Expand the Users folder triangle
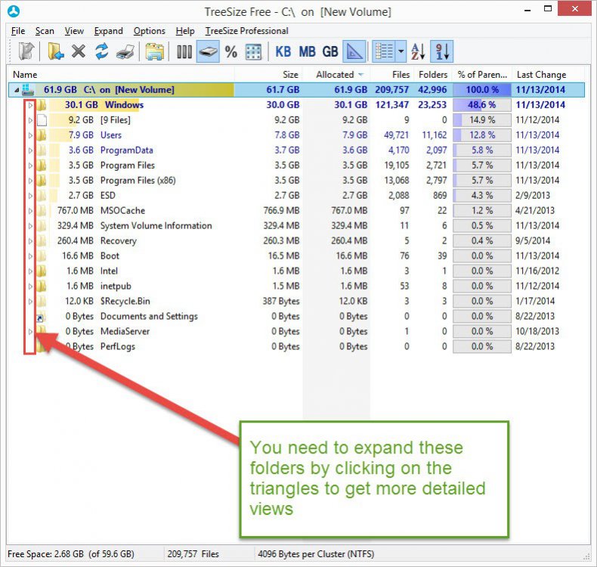The width and height of the screenshot is (597, 567). [x=30, y=135]
